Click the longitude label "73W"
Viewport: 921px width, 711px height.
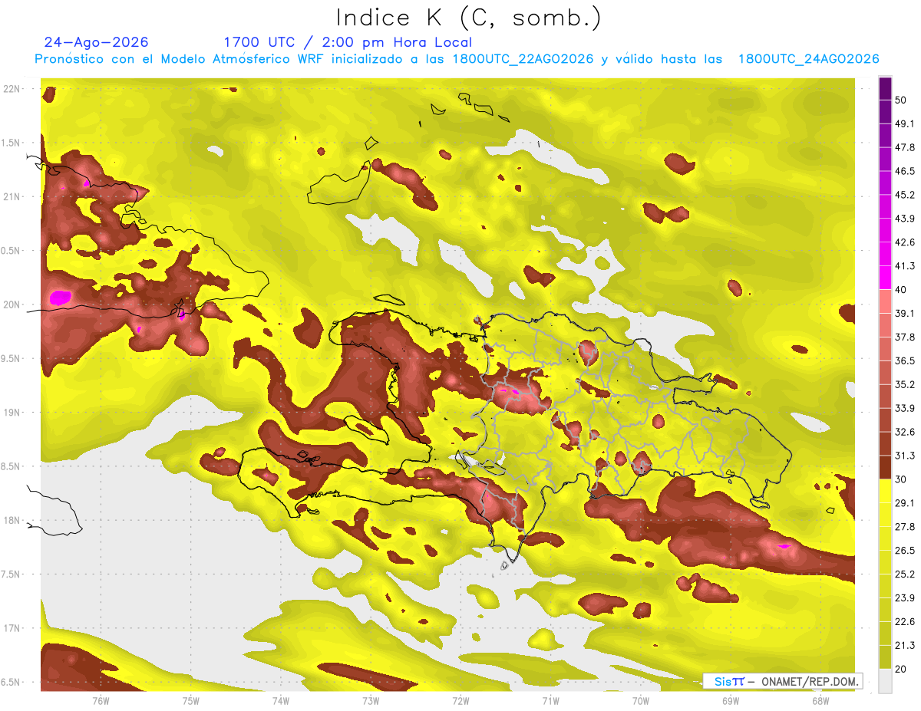click(371, 701)
